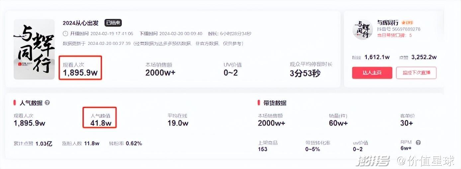Click the RPM help question mark icon

pos(418,142)
